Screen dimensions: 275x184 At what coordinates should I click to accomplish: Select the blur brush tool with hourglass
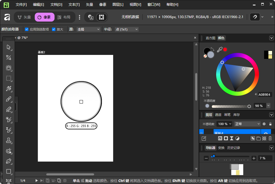click(x=9, y=130)
